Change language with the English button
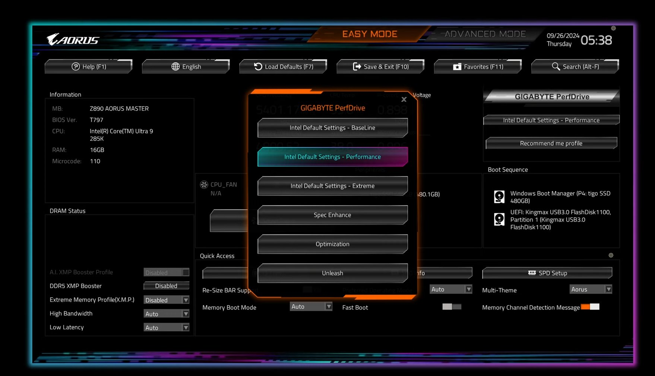This screenshot has height=376, width=655. click(186, 67)
